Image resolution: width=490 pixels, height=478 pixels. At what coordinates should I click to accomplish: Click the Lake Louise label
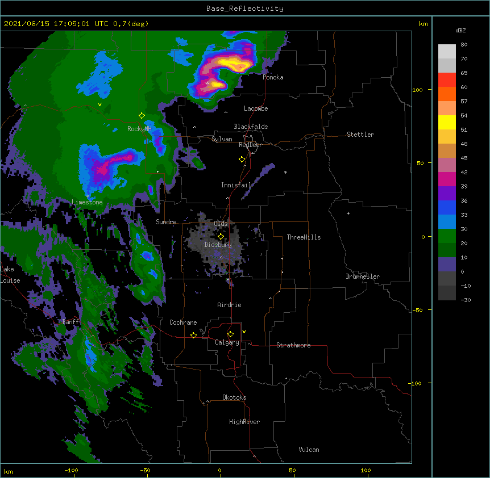(x=10, y=275)
